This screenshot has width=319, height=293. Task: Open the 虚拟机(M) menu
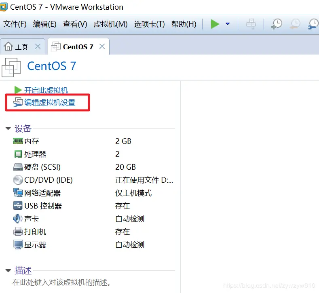click(110, 24)
